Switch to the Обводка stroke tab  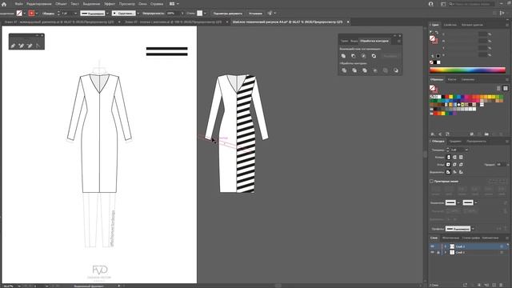tap(438, 142)
